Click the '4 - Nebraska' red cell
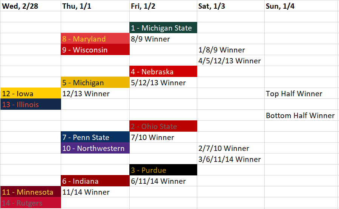The width and height of the screenshot is (339, 209). coord(163,72)
